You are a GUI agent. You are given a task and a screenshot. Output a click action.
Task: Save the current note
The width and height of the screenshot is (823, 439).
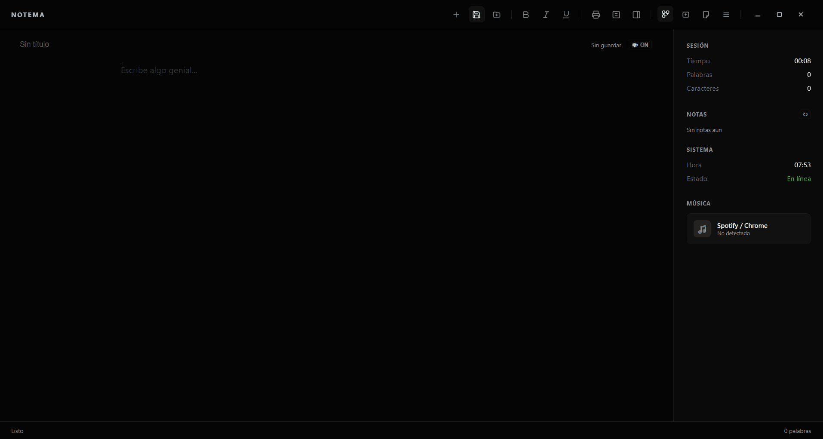point(476,14)
